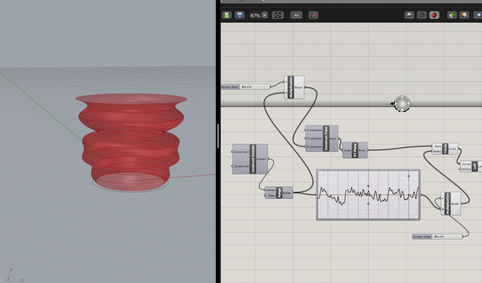482x283 pixels.
Task: Open the document preview settings icon
Action: pyautogui.click(x=464, y=15)
